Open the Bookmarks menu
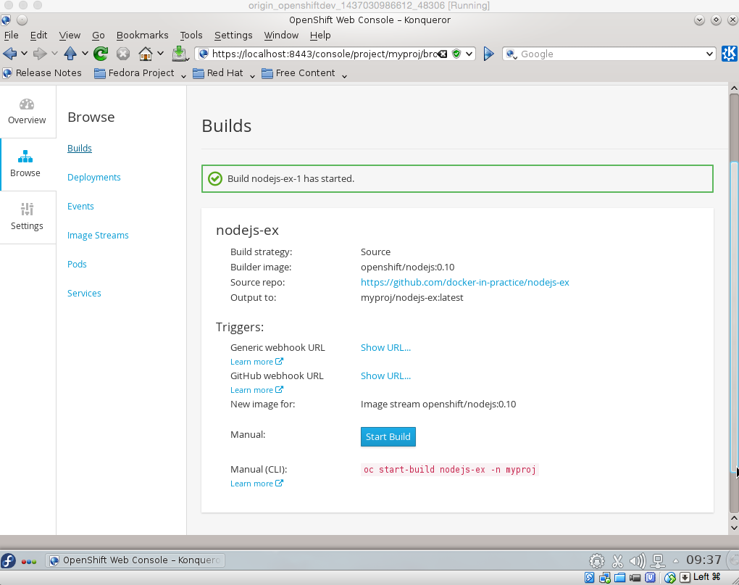The width and height of the screenshot is (739, 585). (x=142, y=35)
